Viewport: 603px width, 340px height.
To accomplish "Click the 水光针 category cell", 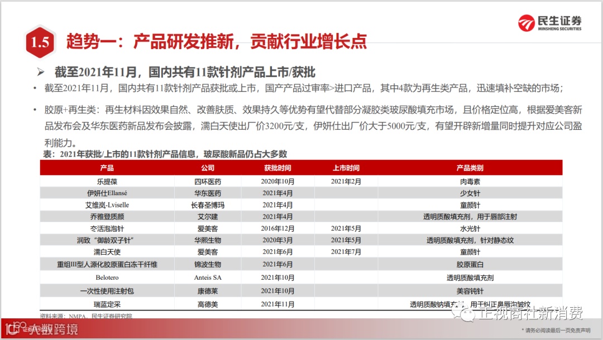I will [x=470, y=229].
